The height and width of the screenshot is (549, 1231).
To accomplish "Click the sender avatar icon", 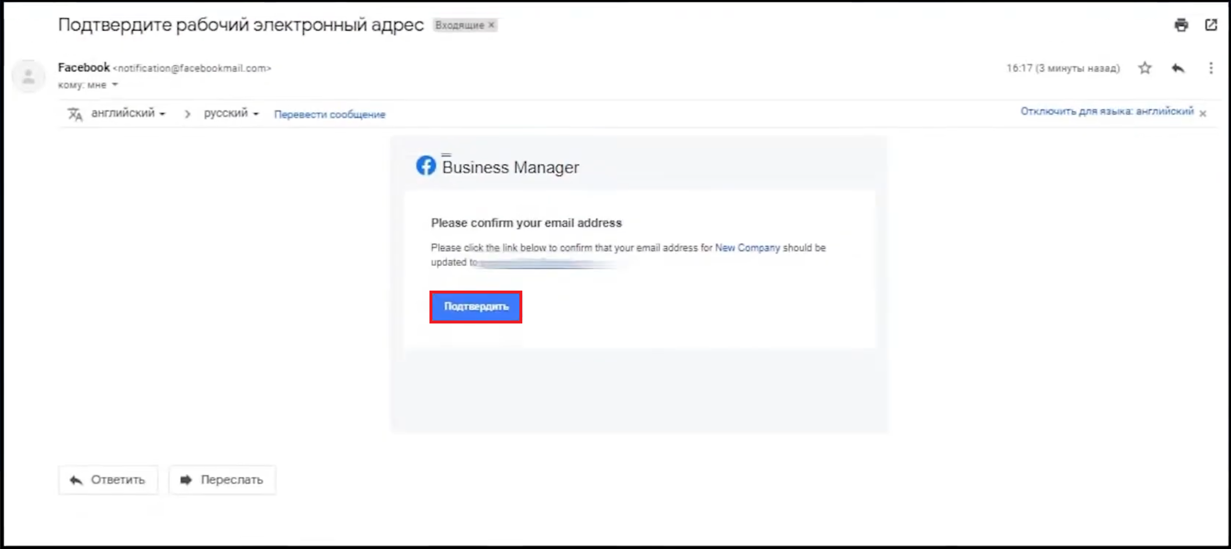I will 28,76.
